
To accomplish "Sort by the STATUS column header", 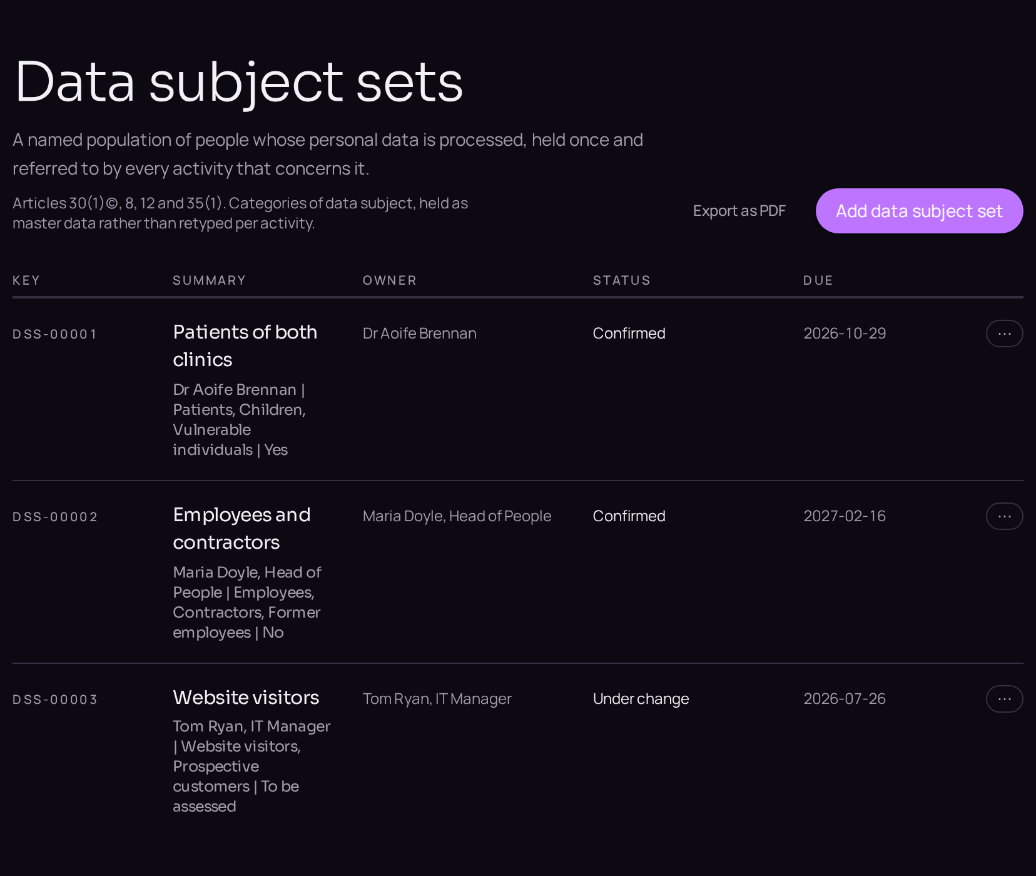I will pos(622,280).
